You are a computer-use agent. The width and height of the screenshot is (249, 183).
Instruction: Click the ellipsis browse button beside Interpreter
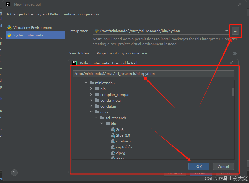(x=235, y=30)
